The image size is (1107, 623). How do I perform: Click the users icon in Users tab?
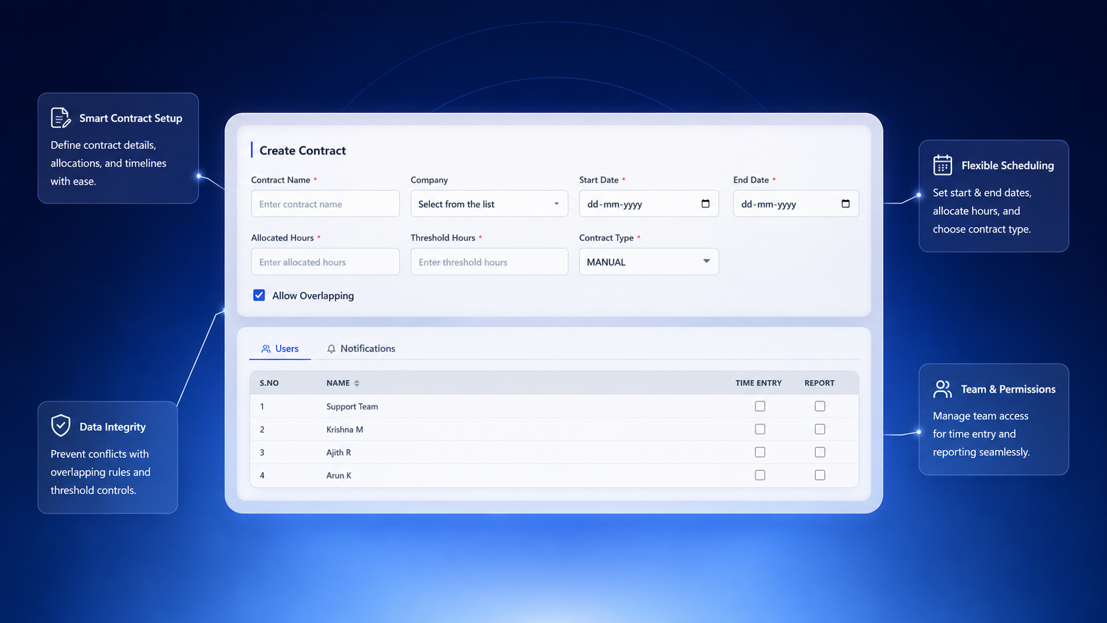265,349
